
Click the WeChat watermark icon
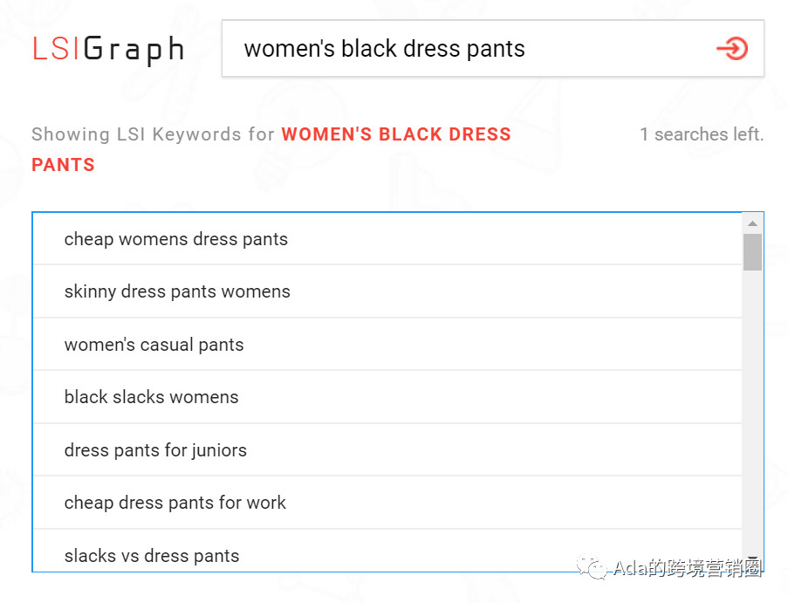[x=597, y=569]
